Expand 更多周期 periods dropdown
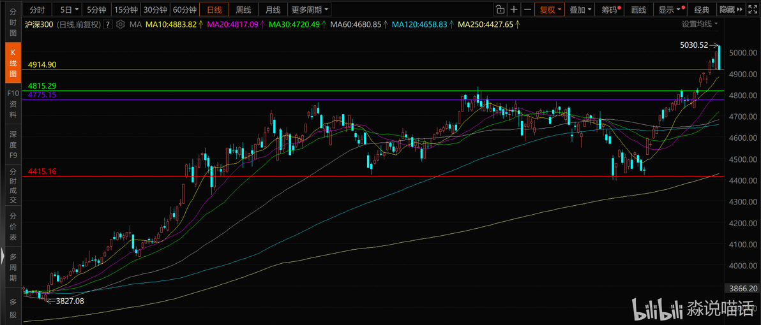 (310, 10)
